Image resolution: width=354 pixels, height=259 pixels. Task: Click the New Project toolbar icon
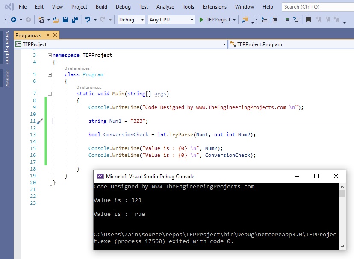[41, 20]
